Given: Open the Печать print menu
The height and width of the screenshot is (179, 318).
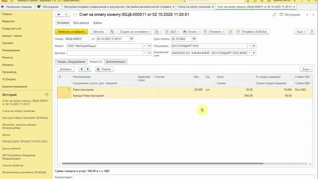Looking at the screenshot, I should click(191, 32).
